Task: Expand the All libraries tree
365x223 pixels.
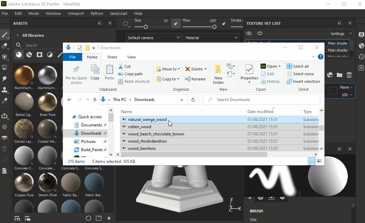Action: coord(18,35)
